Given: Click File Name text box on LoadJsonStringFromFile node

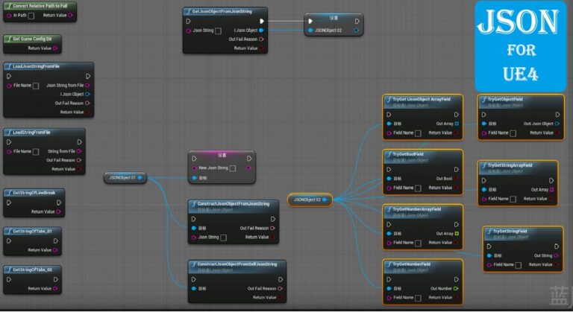Looking at the screenshot, I should 36,86.
